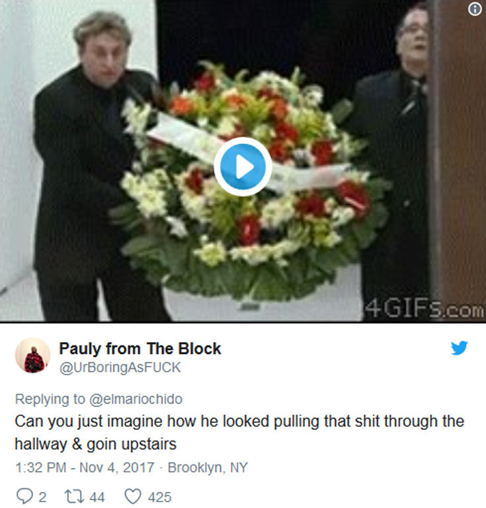
Task: Open Pauly's profile avatar picture
Action: click(x=32, y=355)
